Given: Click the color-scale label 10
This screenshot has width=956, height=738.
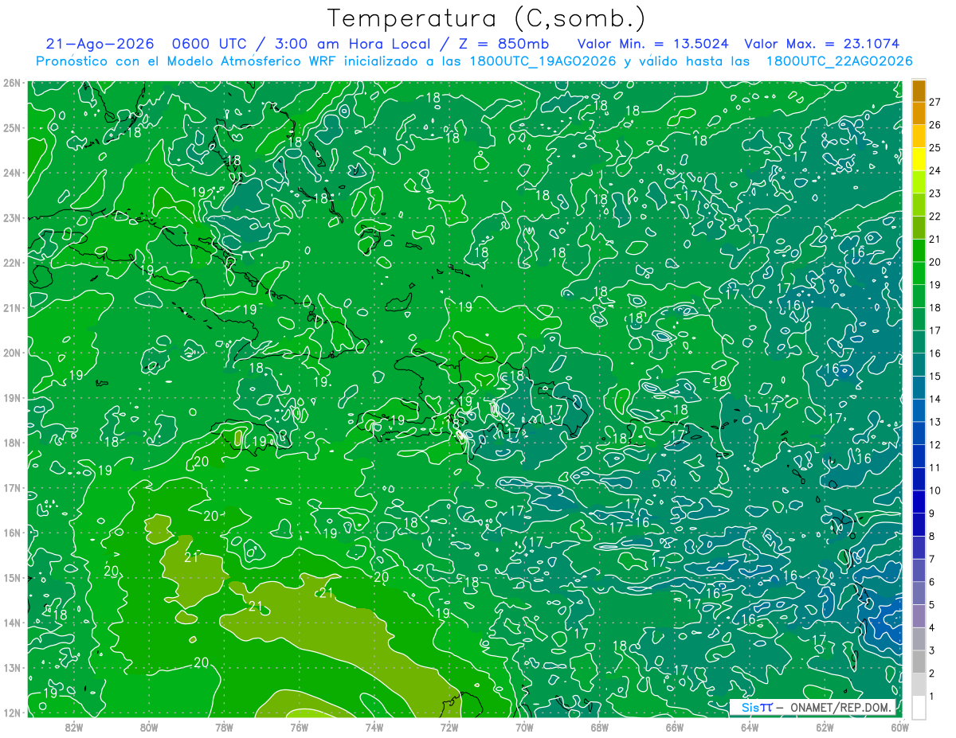Looking at the screenshot, I should tap(934, 490).
